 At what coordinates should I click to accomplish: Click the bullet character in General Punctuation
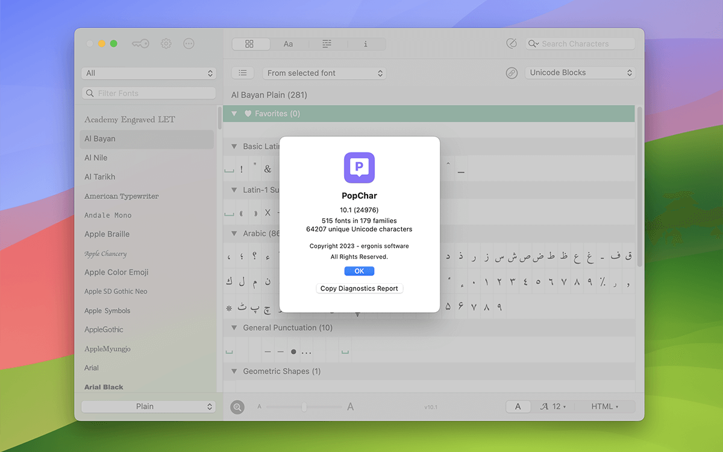[293, 351]
